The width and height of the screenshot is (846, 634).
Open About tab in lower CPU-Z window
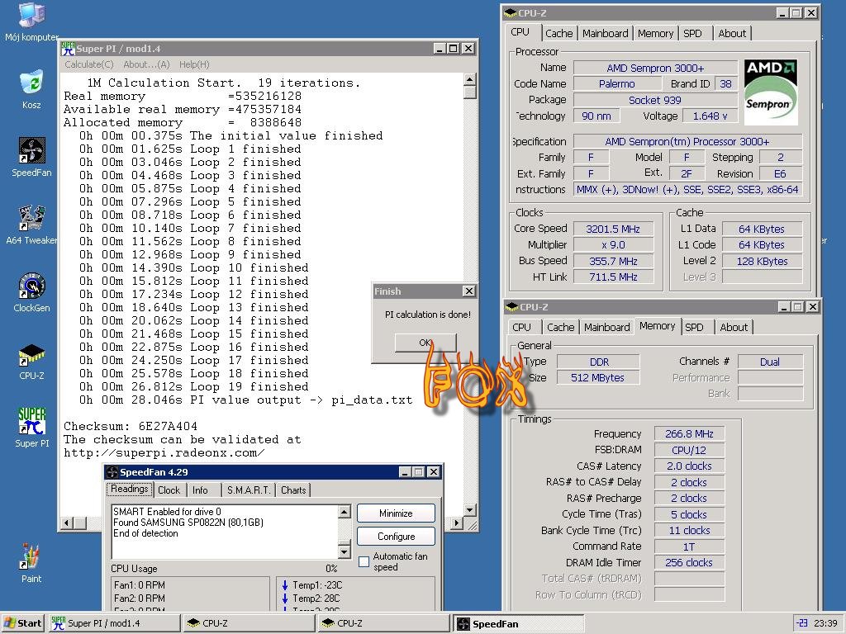tap(734, 327)
